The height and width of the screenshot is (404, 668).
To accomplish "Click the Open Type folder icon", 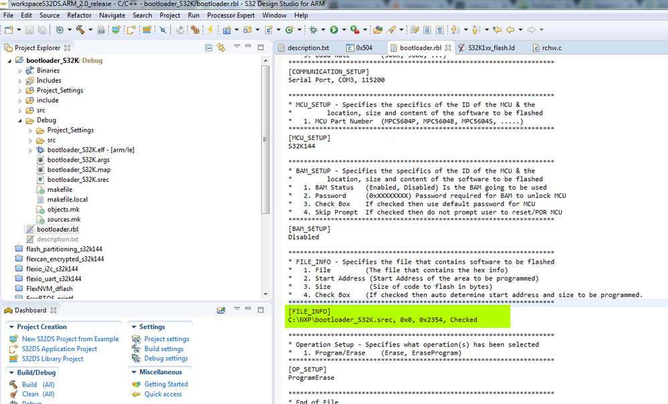I will point(378,30).
